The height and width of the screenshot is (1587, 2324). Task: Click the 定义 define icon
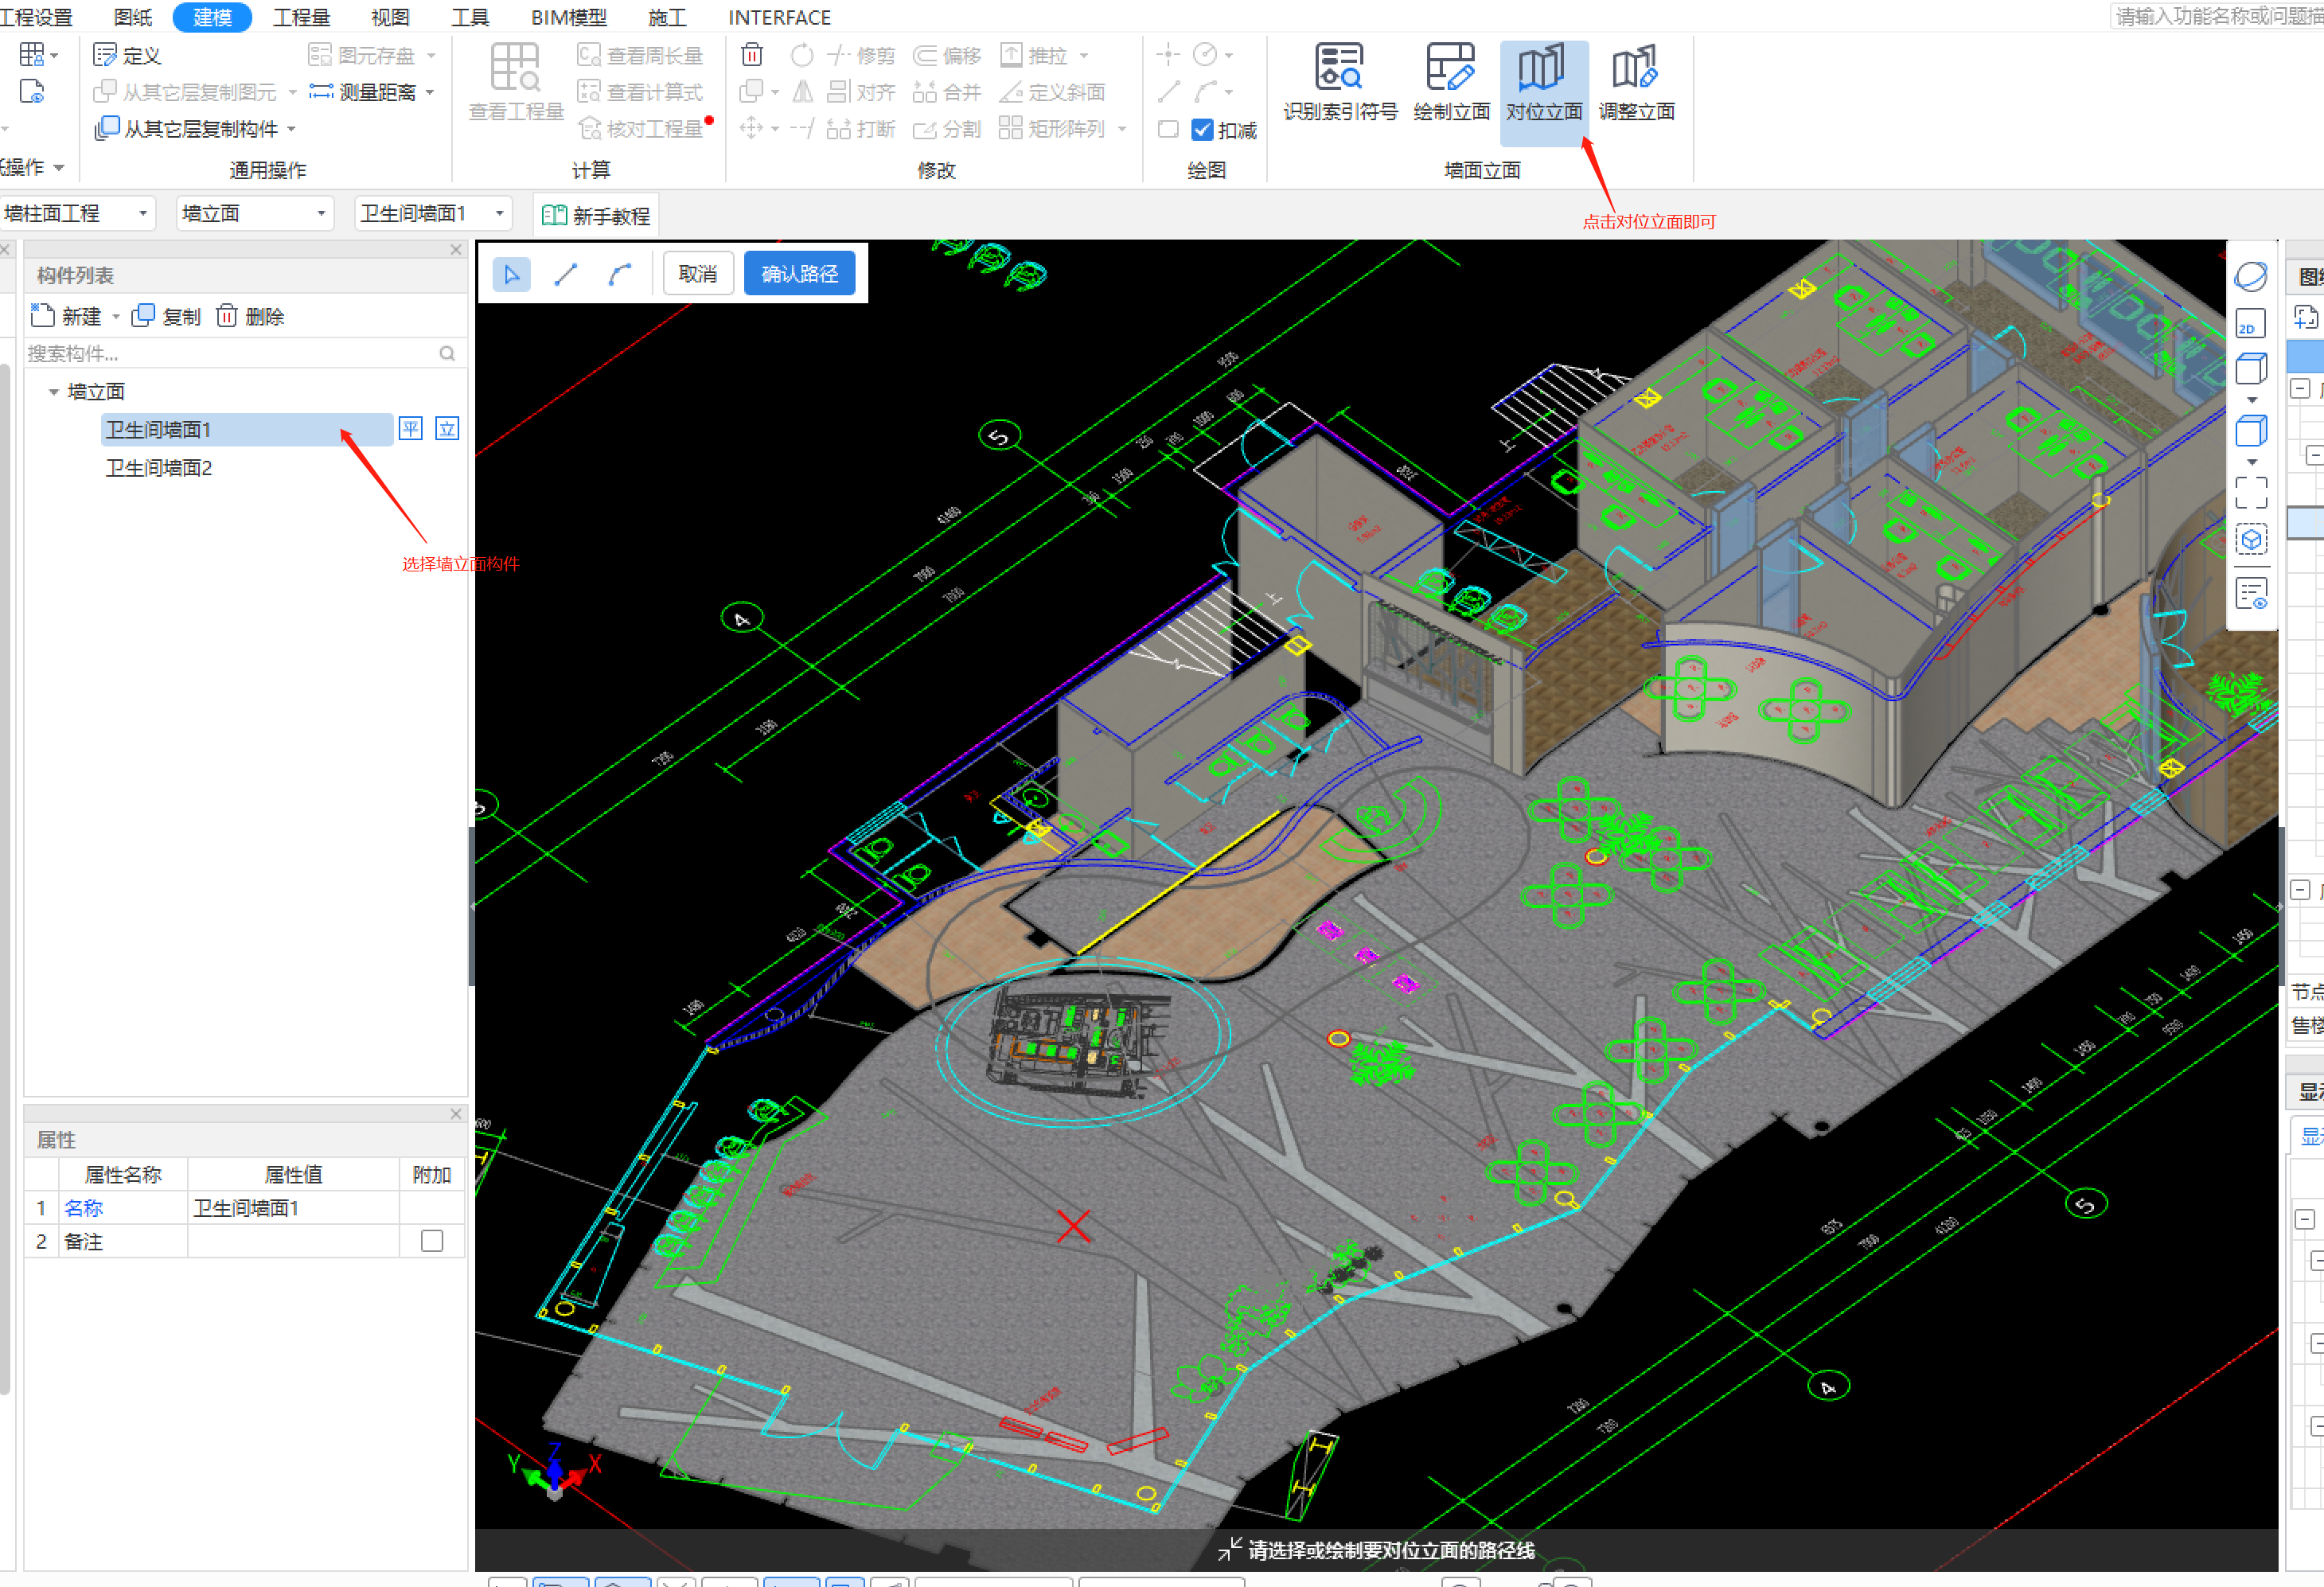click(105, 55)
